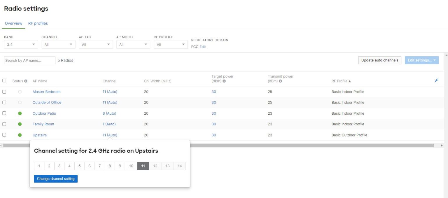Open the AP MODEL dropdown
This screenshot has height=198, width=448.
pos(133,44)
